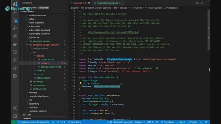Open the Accounts menu icon
Image resolution: width=221 pixels, height=124 pixels.
tap(15, 108)
